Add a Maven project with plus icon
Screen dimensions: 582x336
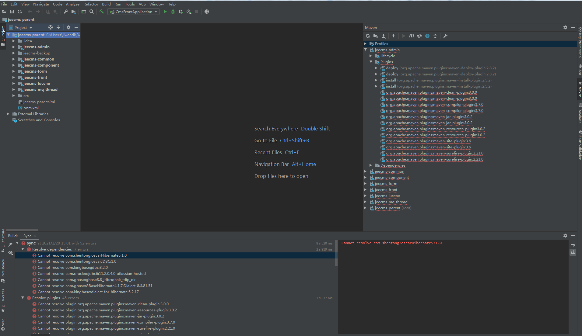point(393,36)
